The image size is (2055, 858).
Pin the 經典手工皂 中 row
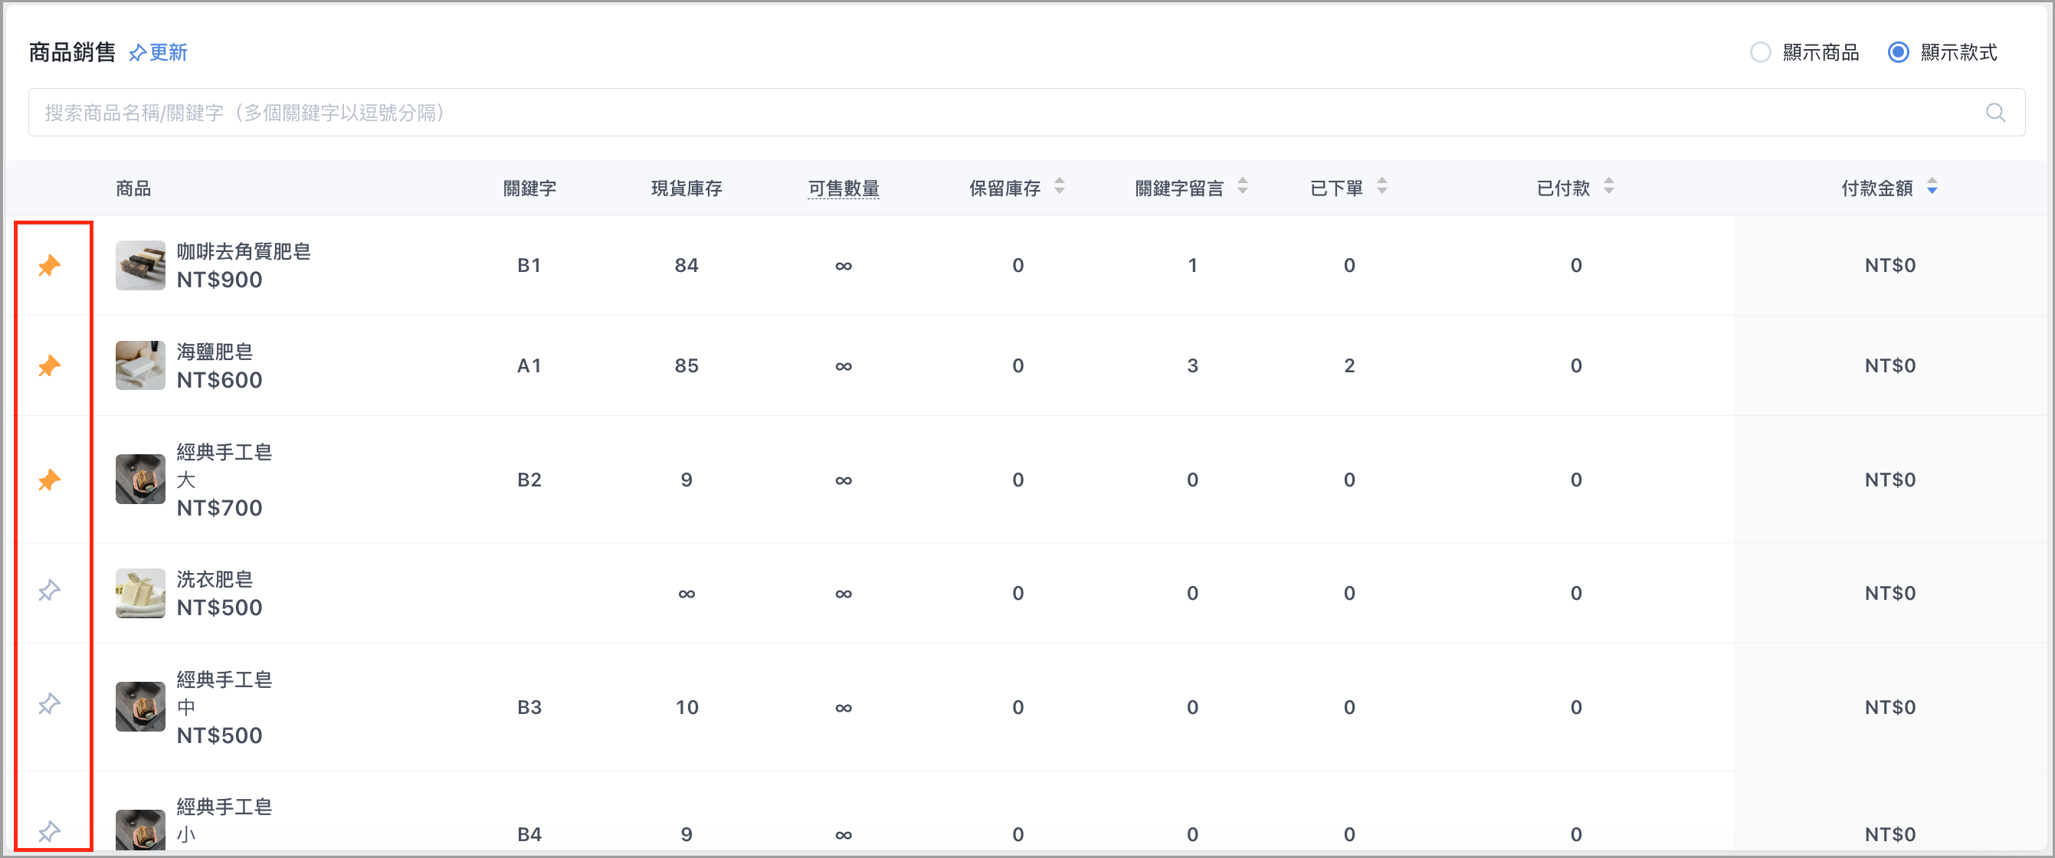(x=50, y=704)
